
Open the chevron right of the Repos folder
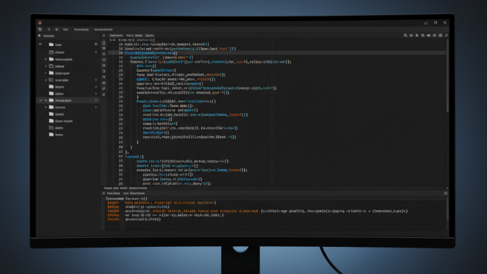(x=96, y=87)
